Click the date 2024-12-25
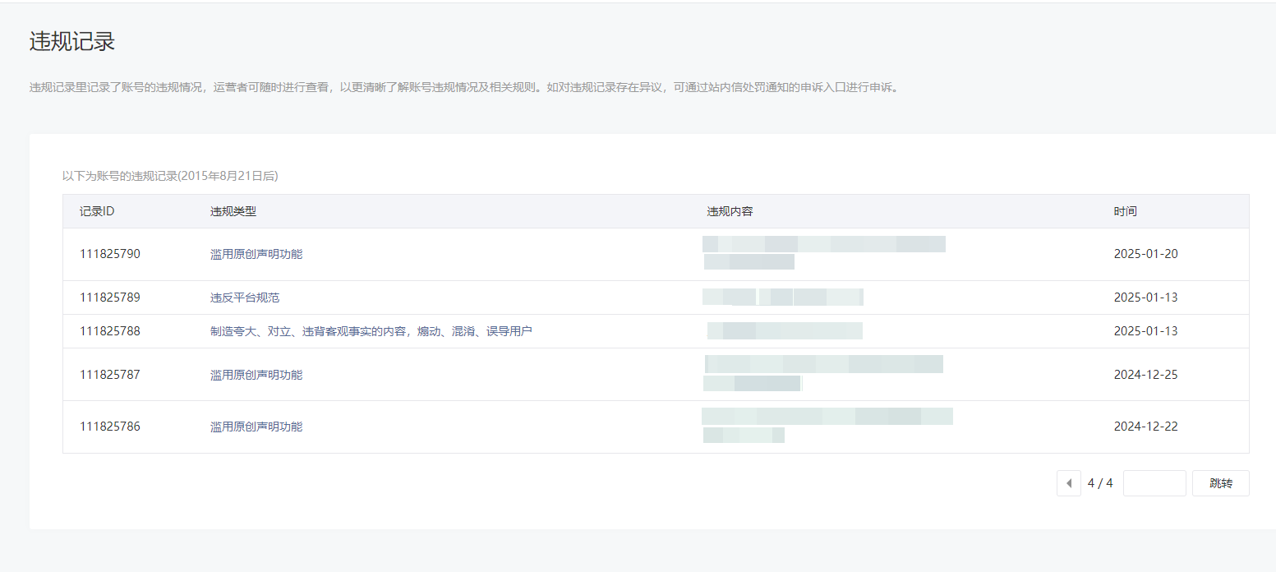 point(1145,375)
